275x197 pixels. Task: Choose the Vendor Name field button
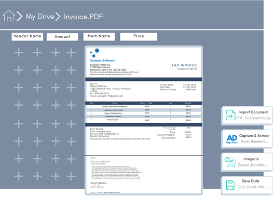coord(27,37)
